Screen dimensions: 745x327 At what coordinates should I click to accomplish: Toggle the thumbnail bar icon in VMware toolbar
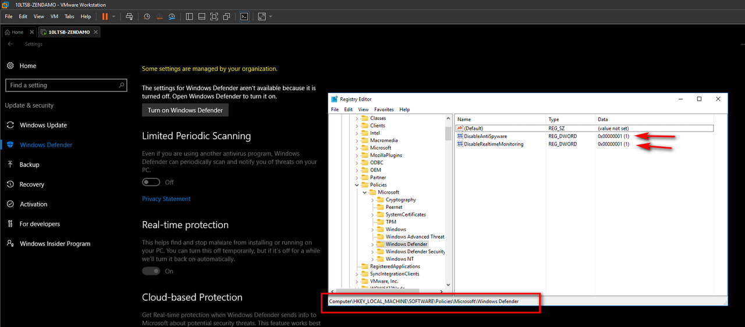[x=201, y=16]
